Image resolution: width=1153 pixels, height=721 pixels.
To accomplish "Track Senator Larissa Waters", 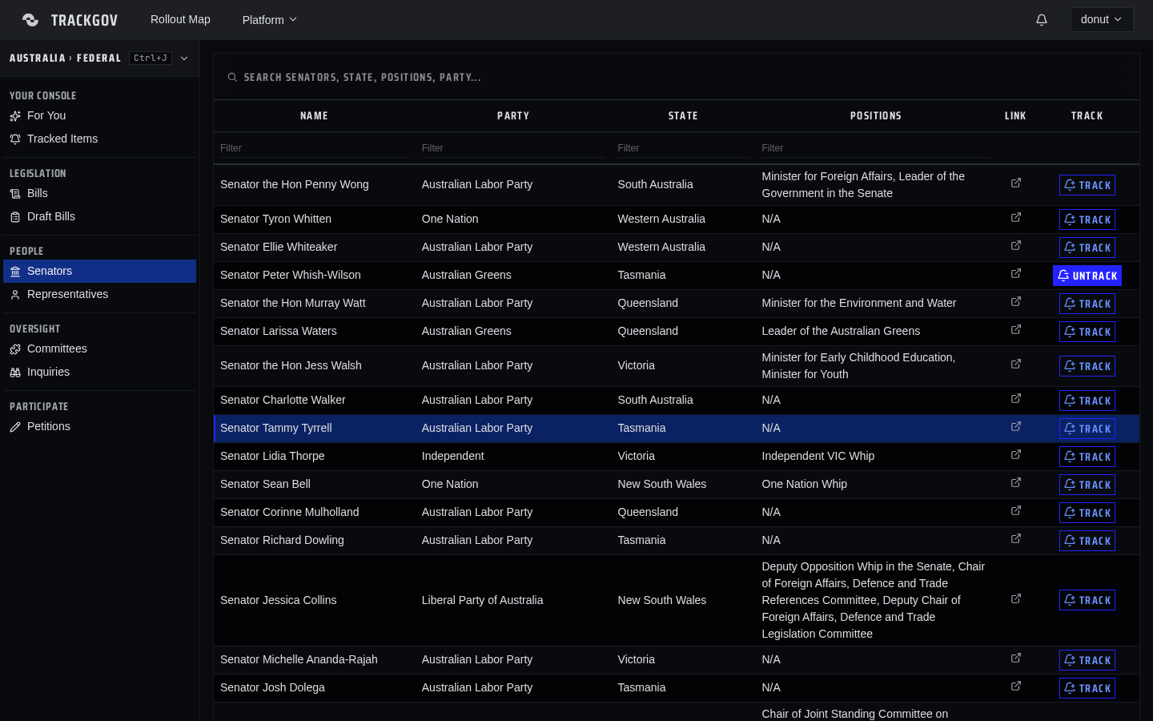I will (1087, 332).
